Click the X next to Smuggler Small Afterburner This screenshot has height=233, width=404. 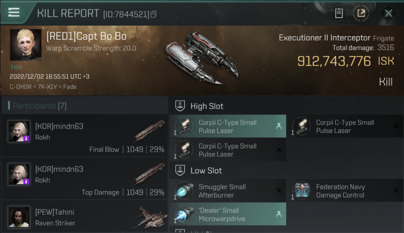point(279,190)
